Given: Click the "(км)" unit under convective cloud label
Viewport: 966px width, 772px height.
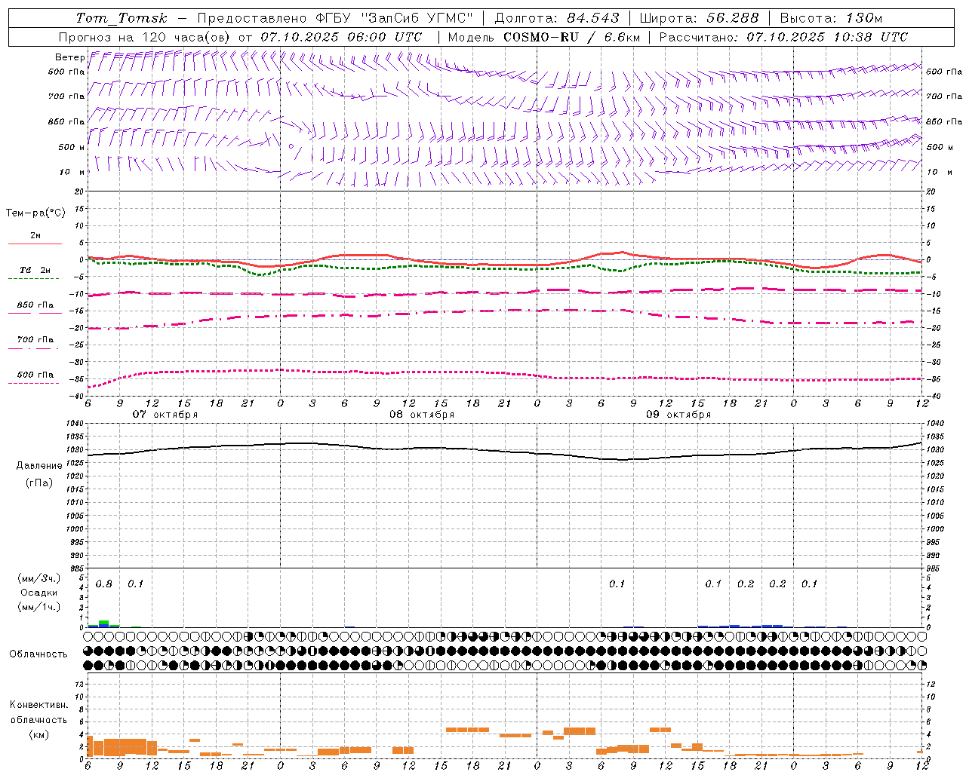Looking at the screenshot, I should coord(39,734).
